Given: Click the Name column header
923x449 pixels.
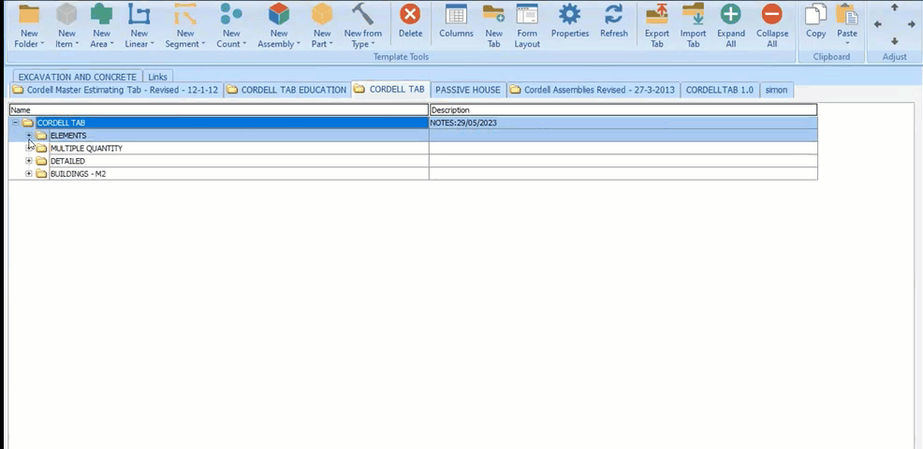Looking at the screenshot, I should pos(219,110).
